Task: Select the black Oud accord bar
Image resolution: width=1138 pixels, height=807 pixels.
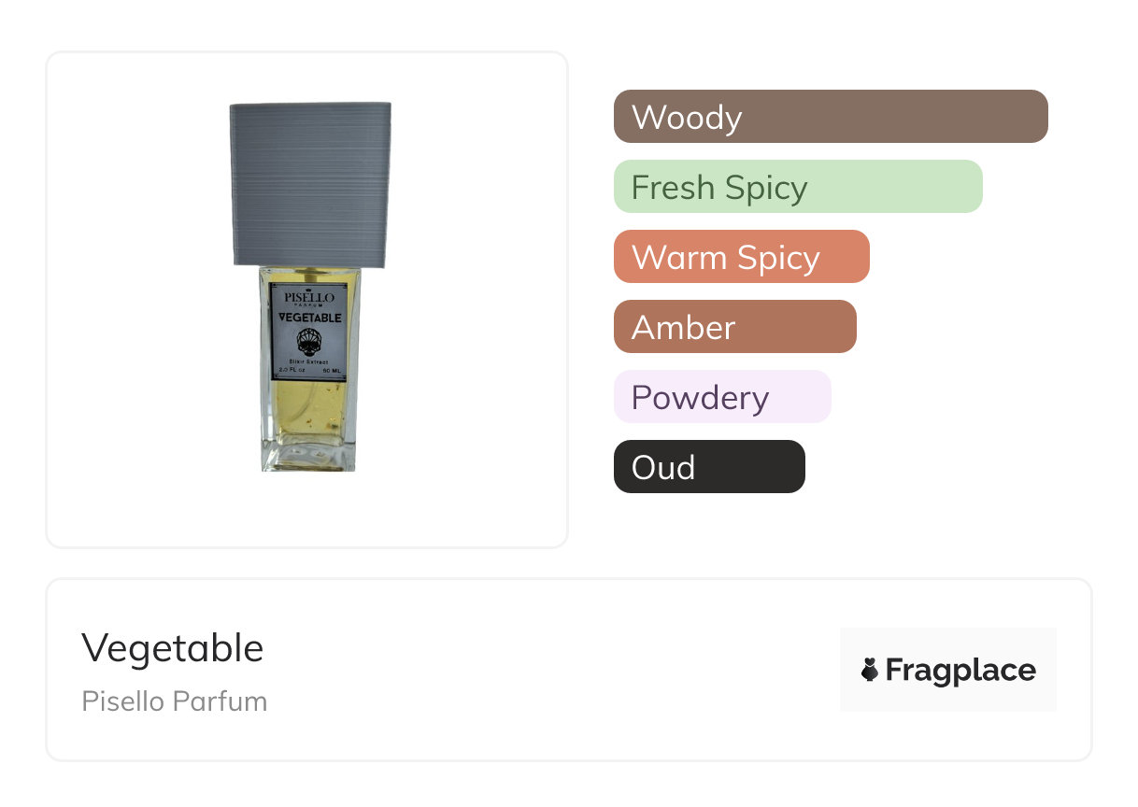Action: [x=709, y=467]
